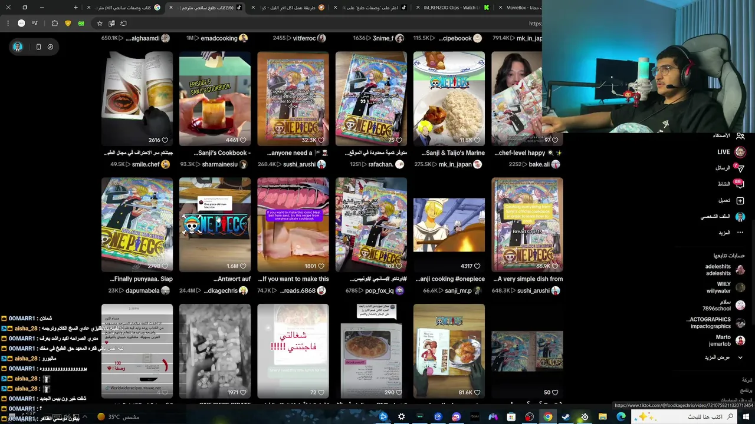The width and height of the screenshot is (755, 424).
Task: Open the Chrome extensions puzzle icon
Action: (54, 24)
